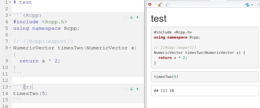Click 'timesTwo(5)' in the Viewer code block
260x108 pixels.
click(166, 77)
